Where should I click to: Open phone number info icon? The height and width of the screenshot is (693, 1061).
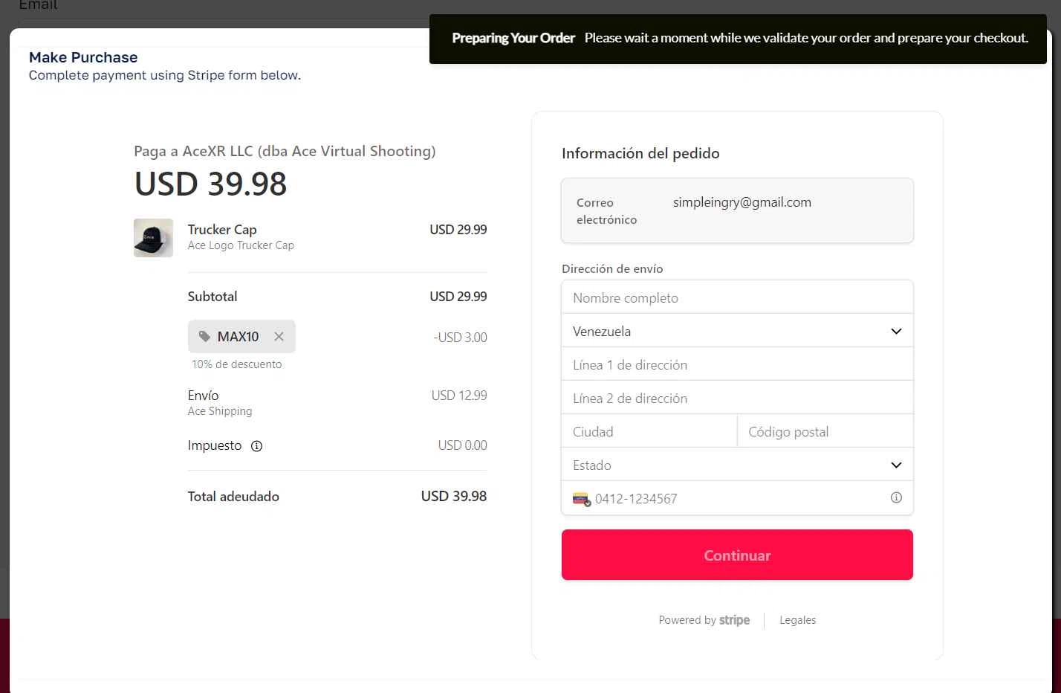(896, 498)
